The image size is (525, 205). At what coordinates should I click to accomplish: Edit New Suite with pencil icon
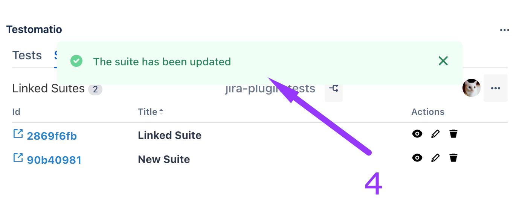(435, 158)
